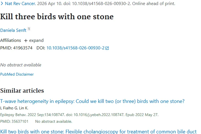Open the Nat Rev Cancer journal menu
Screen dimensions: 201x134
(20, 4)
